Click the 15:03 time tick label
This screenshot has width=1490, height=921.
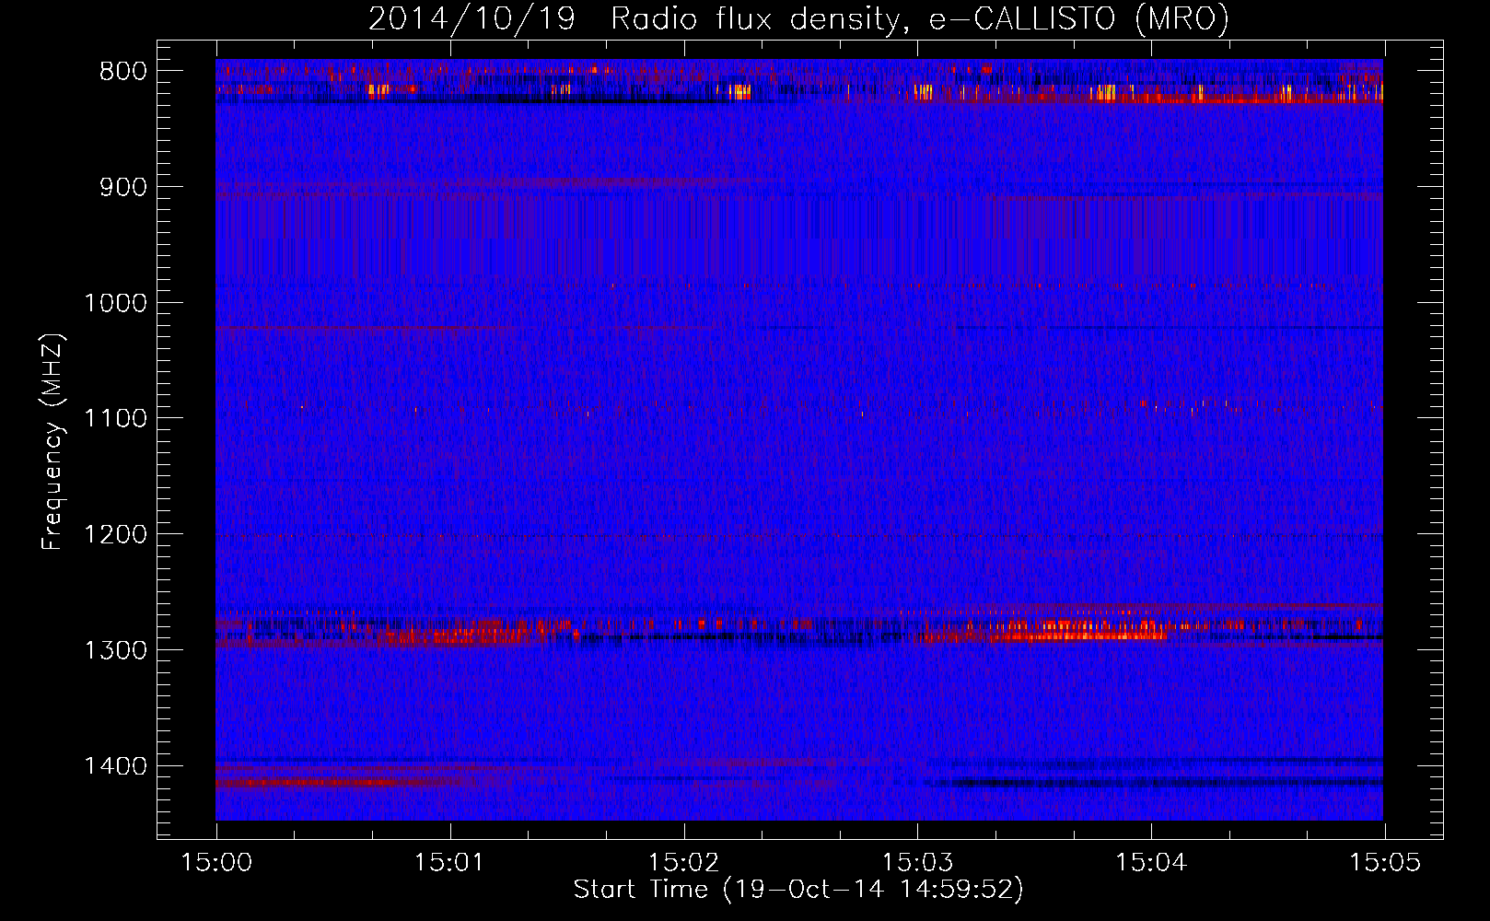pos(917,862)
